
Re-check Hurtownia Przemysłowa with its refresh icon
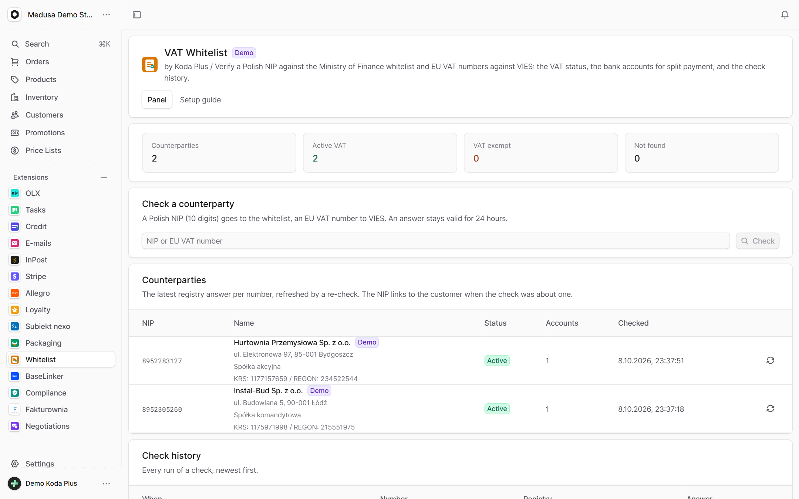(x=770, y=360)
